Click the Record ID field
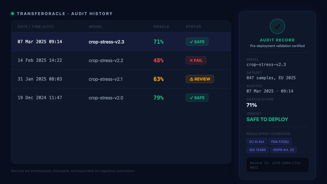The image size is (327, 184). coord(277,165)
